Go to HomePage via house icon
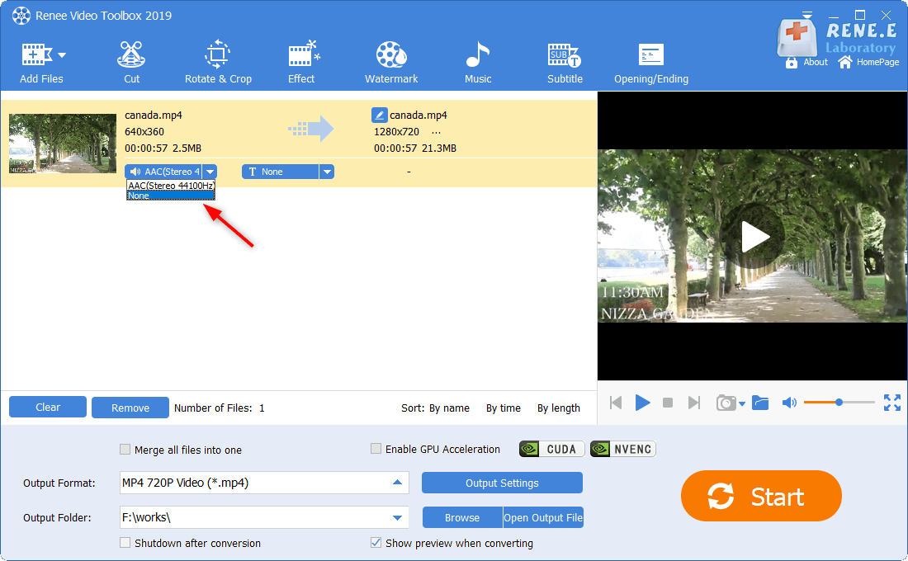The height and width of the screenshot is (561, 908). click(845, 62)
